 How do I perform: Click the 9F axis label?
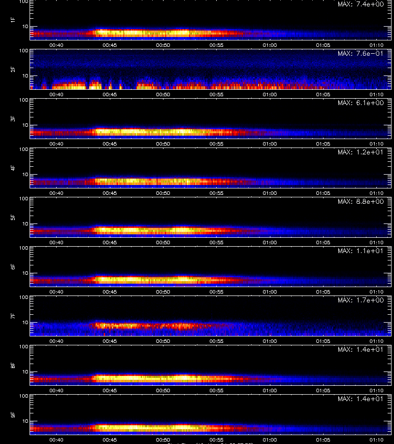pos(13,414)
